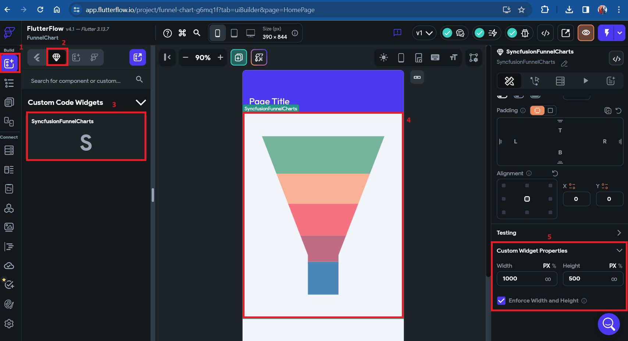Open Firestore database section
Screen dimensions: 628x341
tap(9, 150)
